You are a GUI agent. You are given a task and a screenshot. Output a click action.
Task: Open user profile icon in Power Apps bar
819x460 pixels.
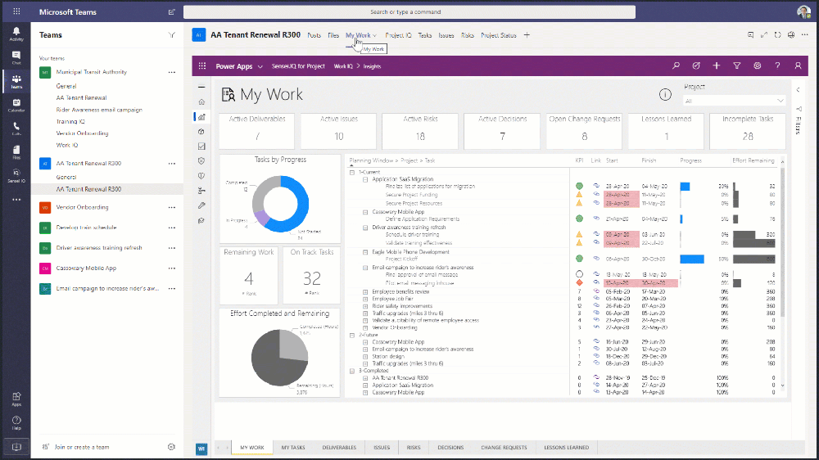(x=798, y=65)
